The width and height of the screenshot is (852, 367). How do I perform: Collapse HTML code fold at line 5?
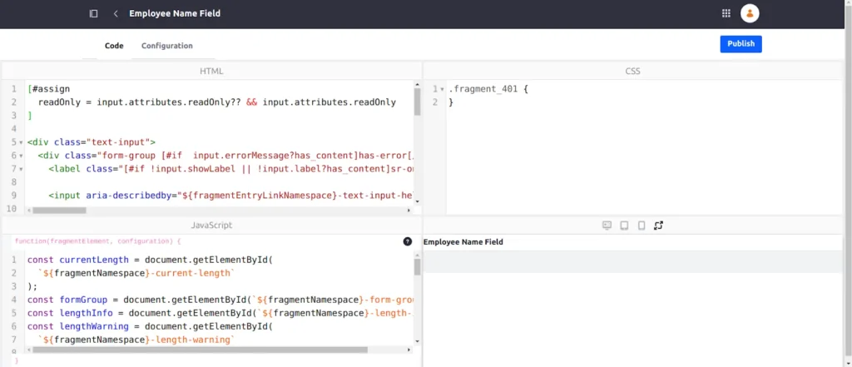(x=21, y=142)
